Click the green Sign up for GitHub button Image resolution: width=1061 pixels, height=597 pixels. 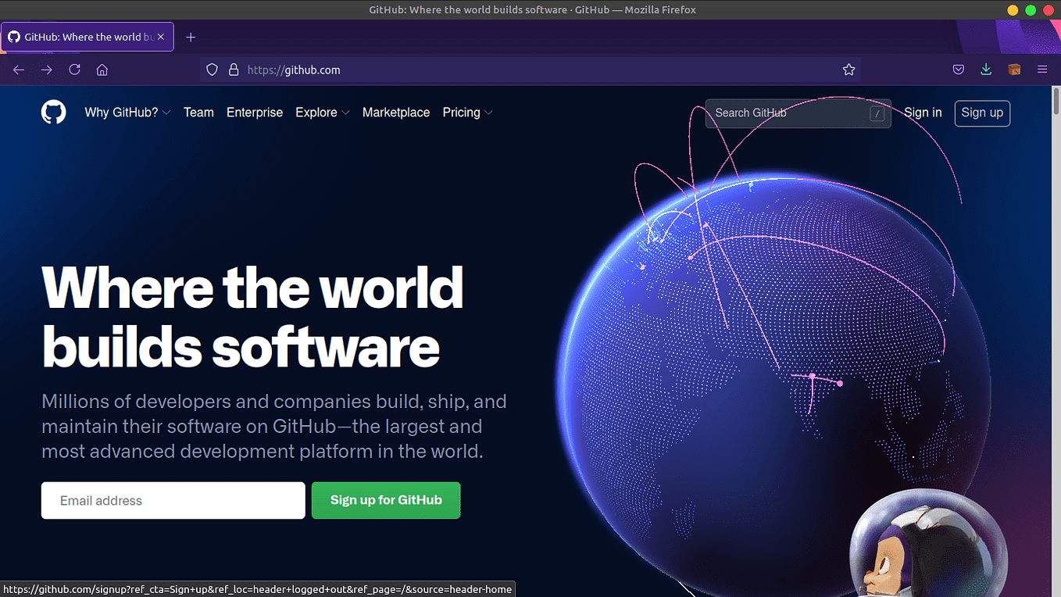coord(386,500)
